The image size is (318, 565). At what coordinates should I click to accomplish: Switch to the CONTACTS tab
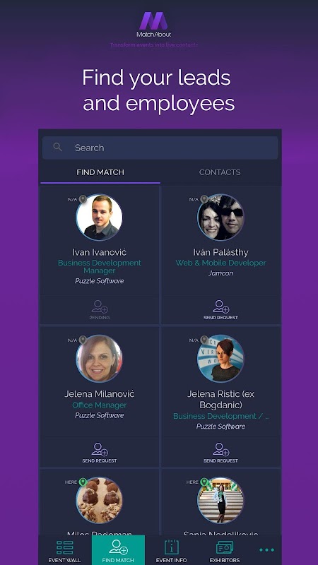pyautogui.click(x=220, y=172)
